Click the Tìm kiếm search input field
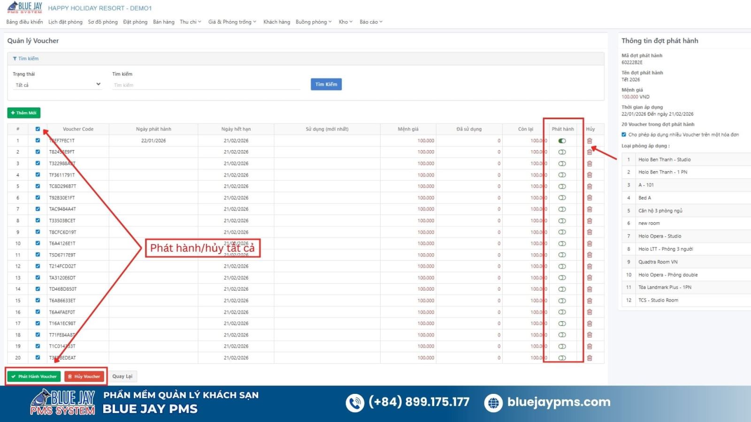 click(x=207, y=85)
